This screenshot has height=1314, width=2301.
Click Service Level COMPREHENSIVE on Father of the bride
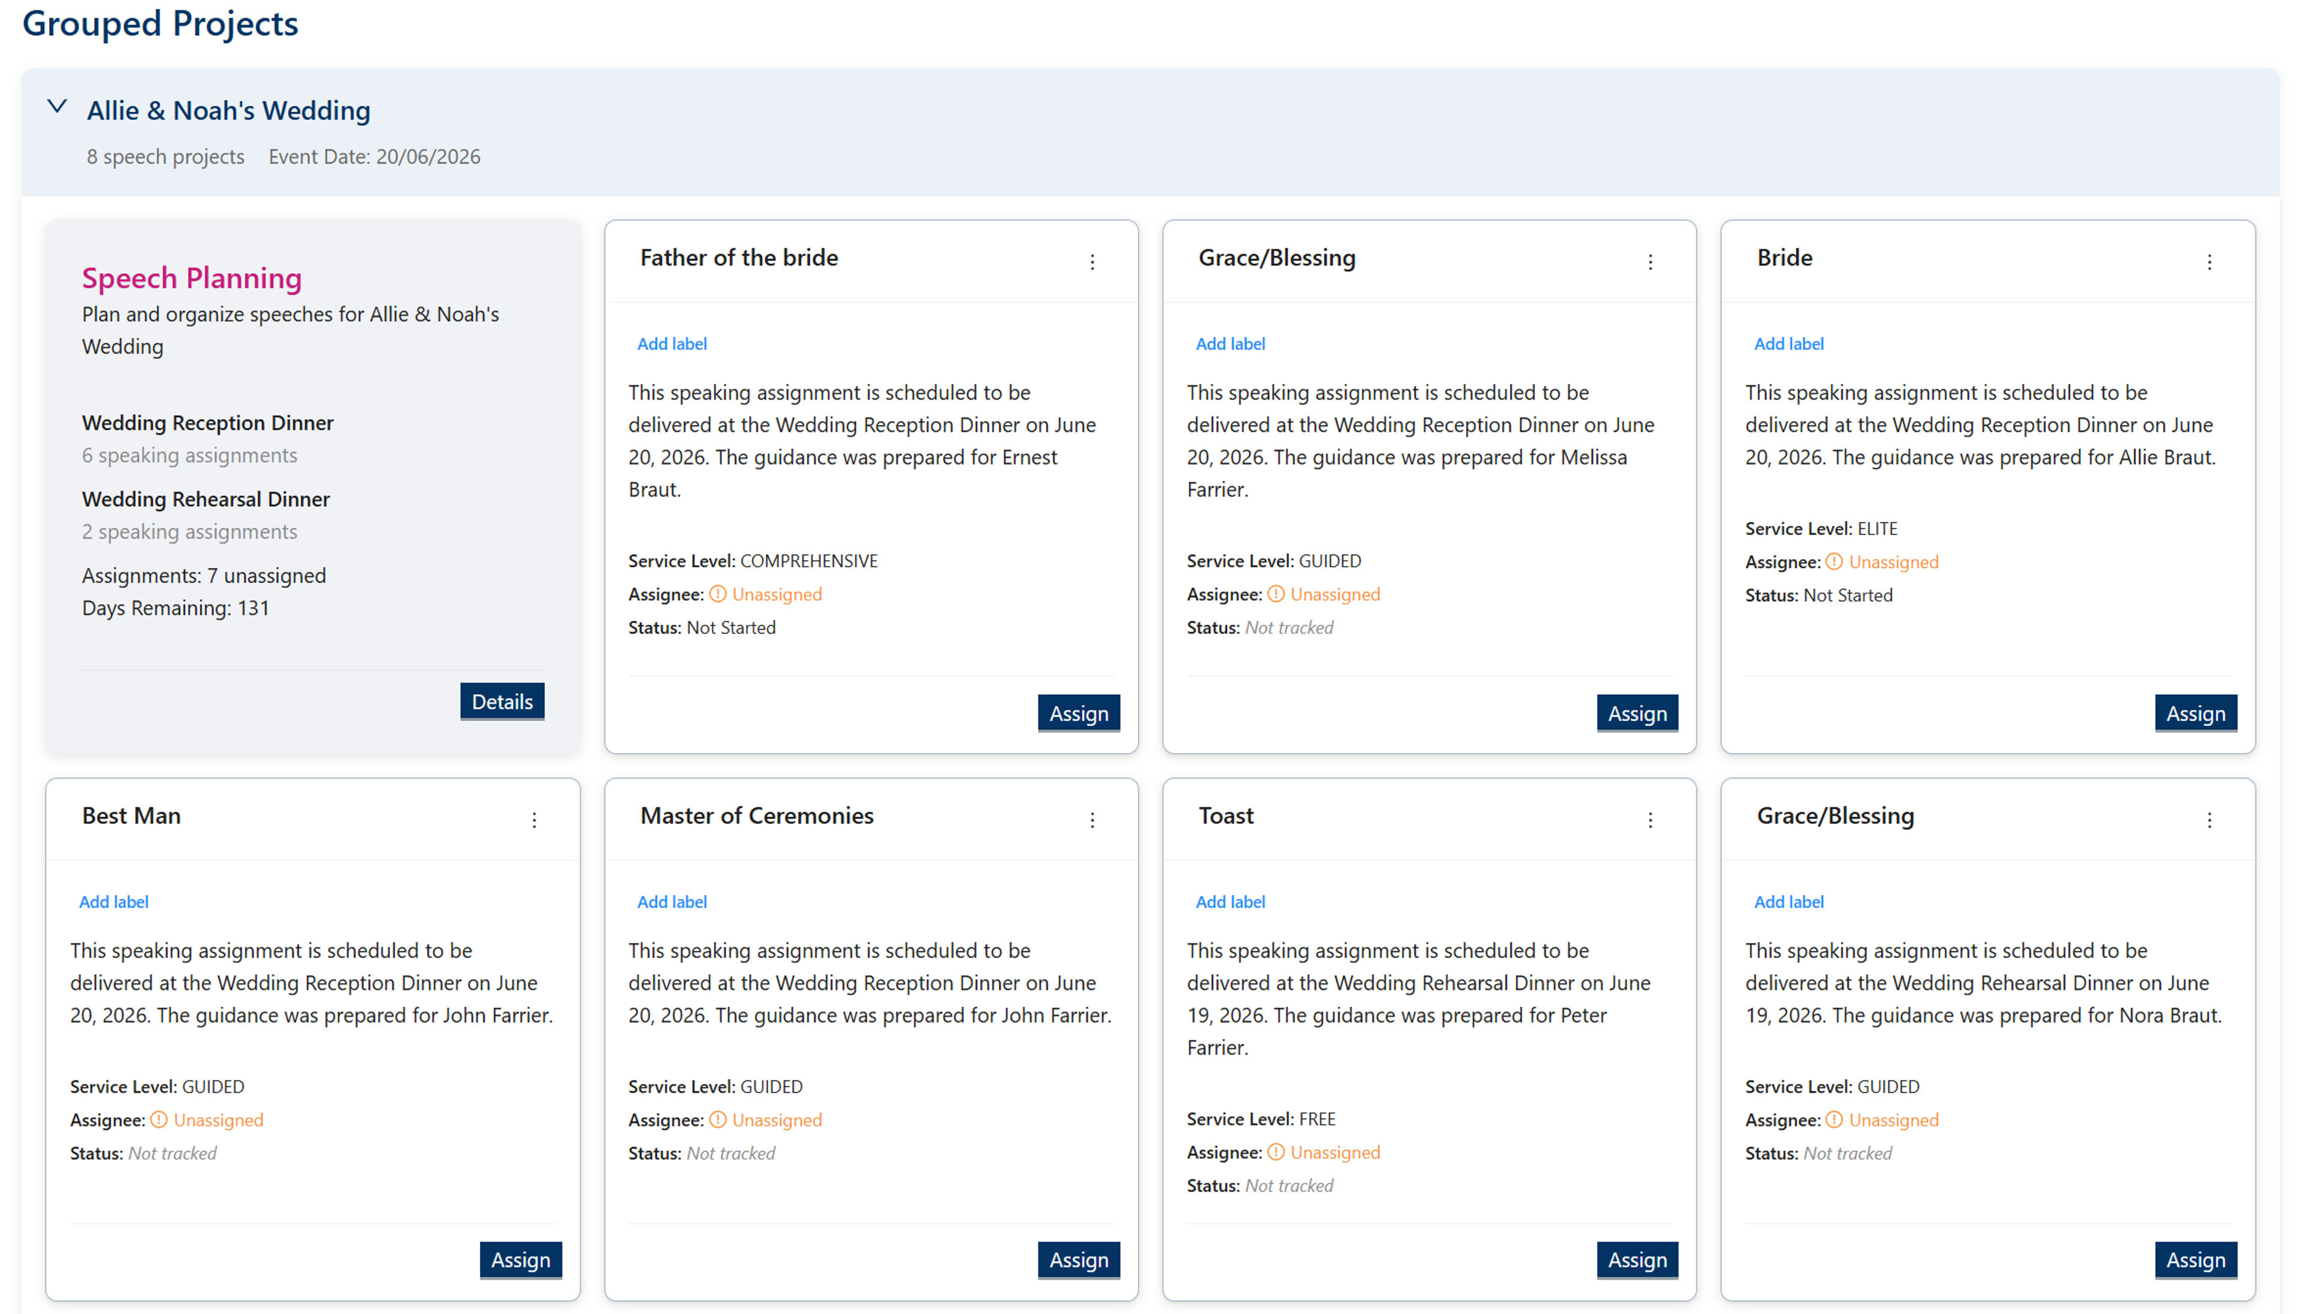(x=753, y=560)
